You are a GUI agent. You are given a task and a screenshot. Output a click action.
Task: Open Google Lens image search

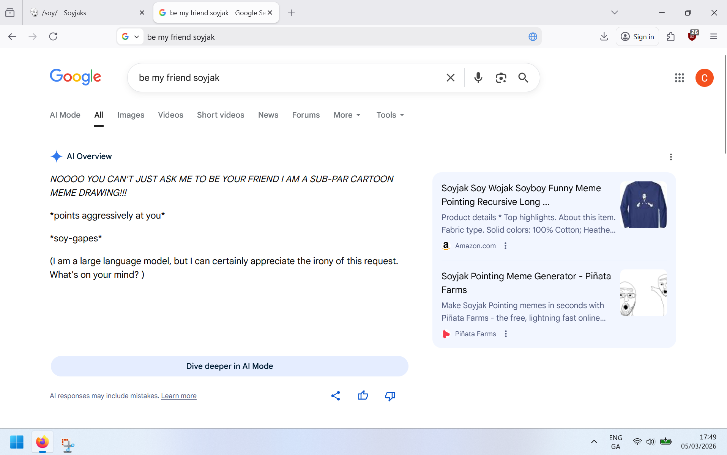pos(501,78)
